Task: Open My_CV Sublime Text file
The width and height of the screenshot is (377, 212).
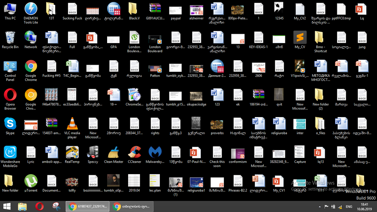Action: (x=300, y=40)
